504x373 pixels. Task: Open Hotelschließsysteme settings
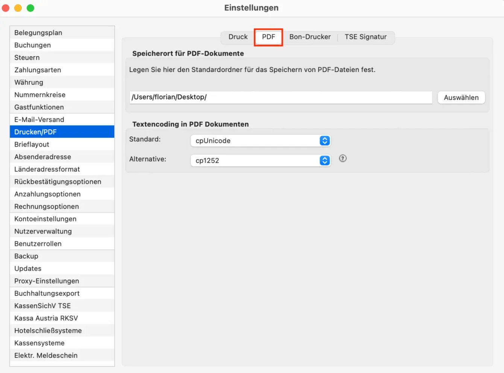(62, 331)
